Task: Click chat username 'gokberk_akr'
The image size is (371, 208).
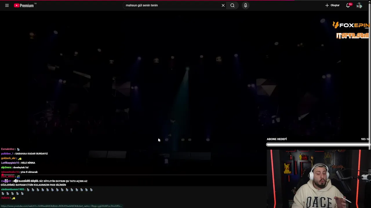Action: [x=8, y=158]
